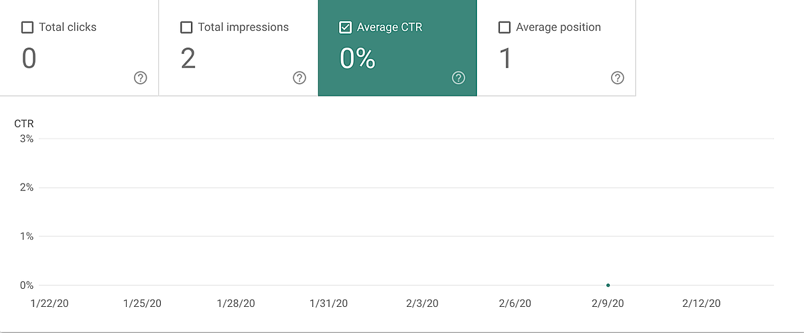The image size is (804, 333).
Task: Click the Average CTR 0% value
Action: click(357, 59)
